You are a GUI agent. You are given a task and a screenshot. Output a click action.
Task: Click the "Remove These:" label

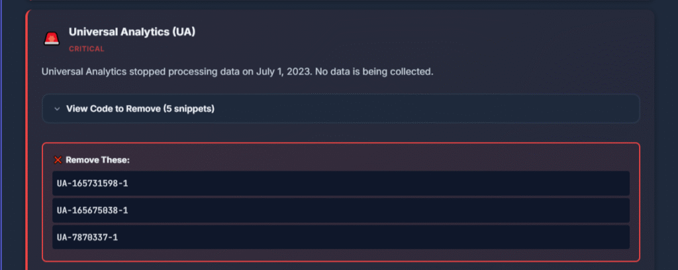pos(91,160)
